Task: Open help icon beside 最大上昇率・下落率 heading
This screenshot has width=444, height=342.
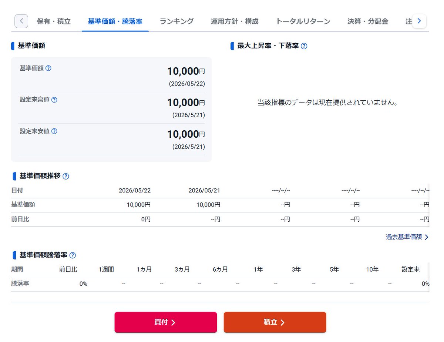Action: (x=304, y=46)
